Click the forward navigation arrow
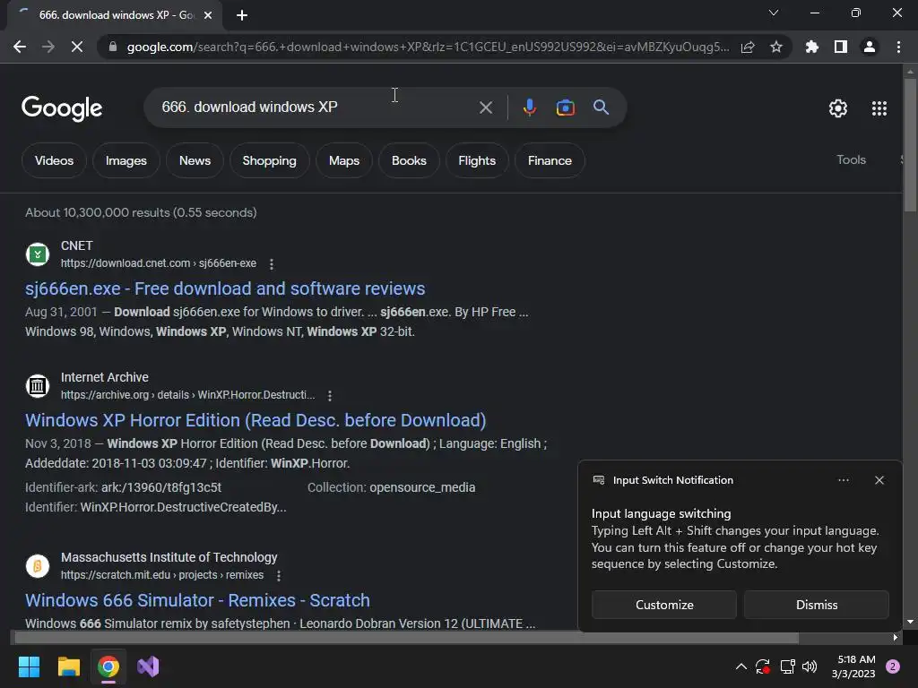The width and height of the screenshot is (918, 688). [x=48, y=47]
